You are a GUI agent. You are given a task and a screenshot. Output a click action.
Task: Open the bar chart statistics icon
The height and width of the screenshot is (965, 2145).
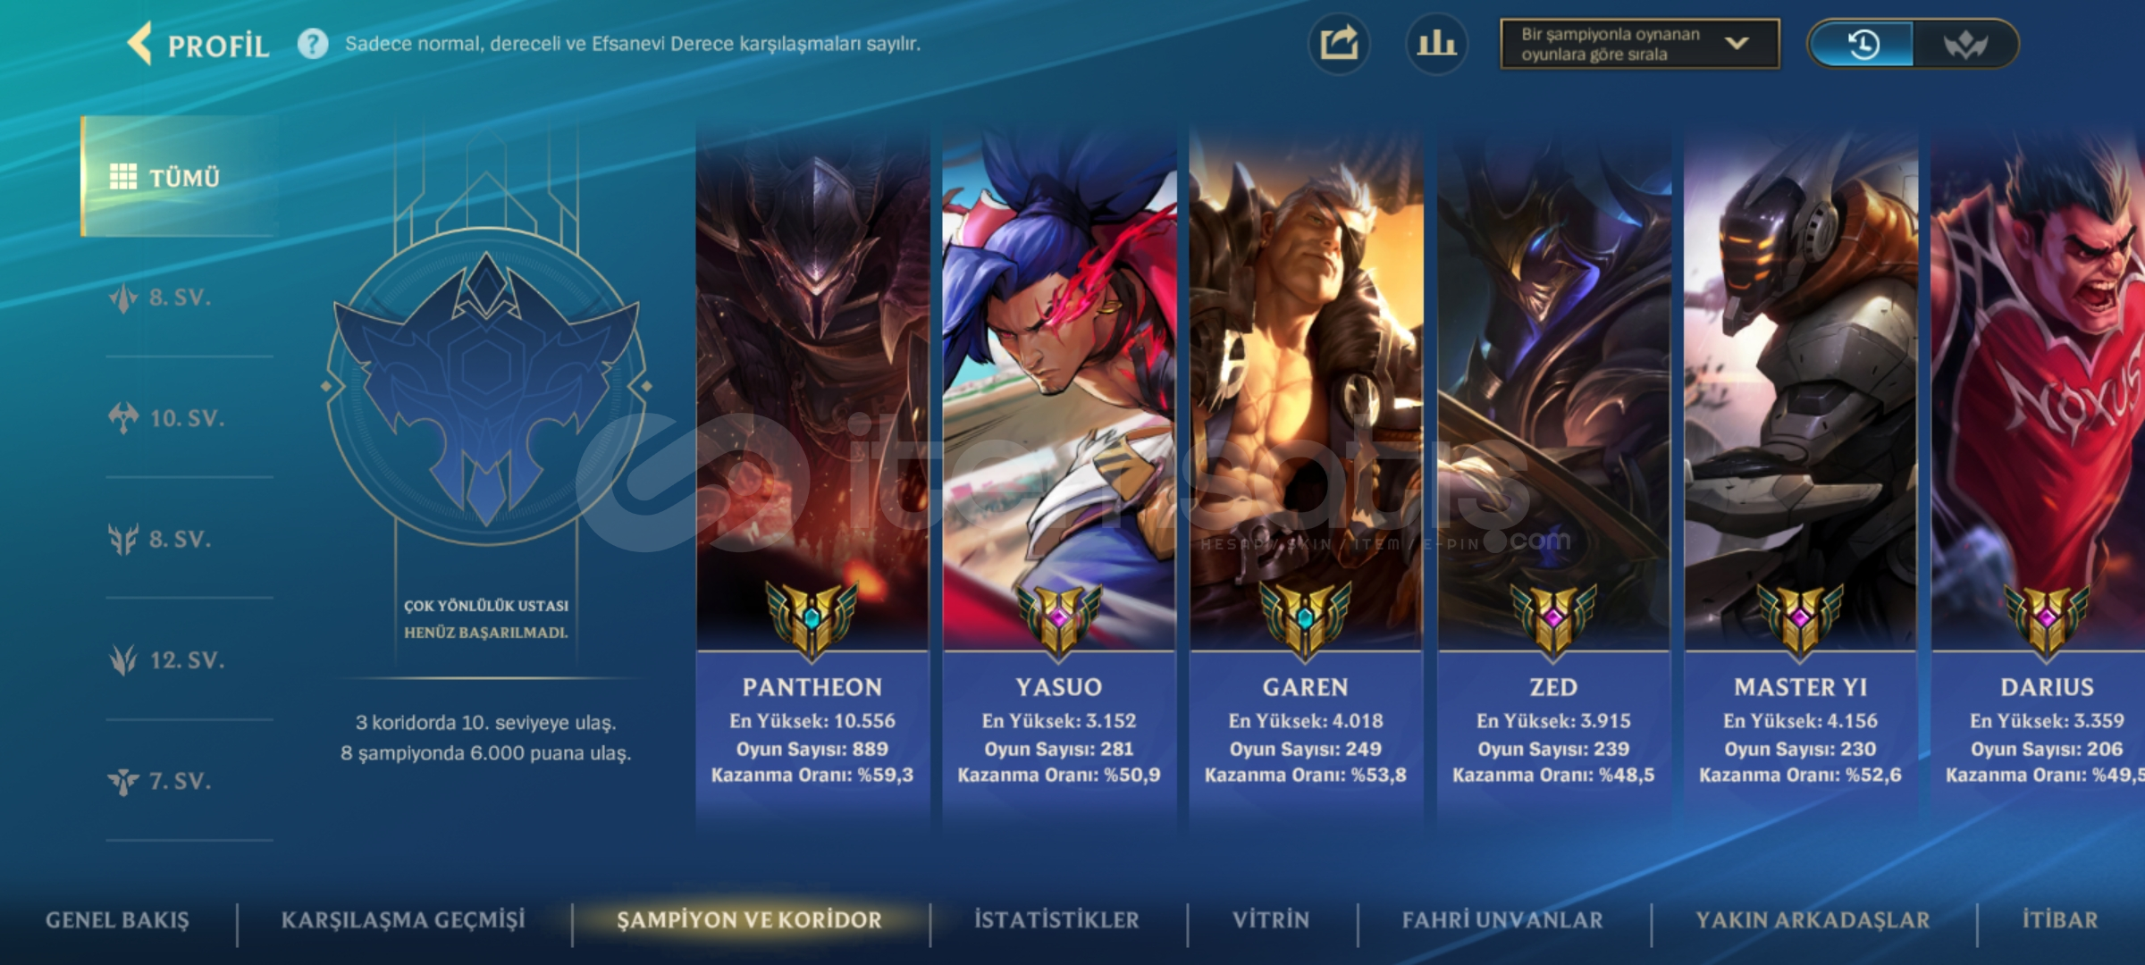click(x=1436, y=44)
